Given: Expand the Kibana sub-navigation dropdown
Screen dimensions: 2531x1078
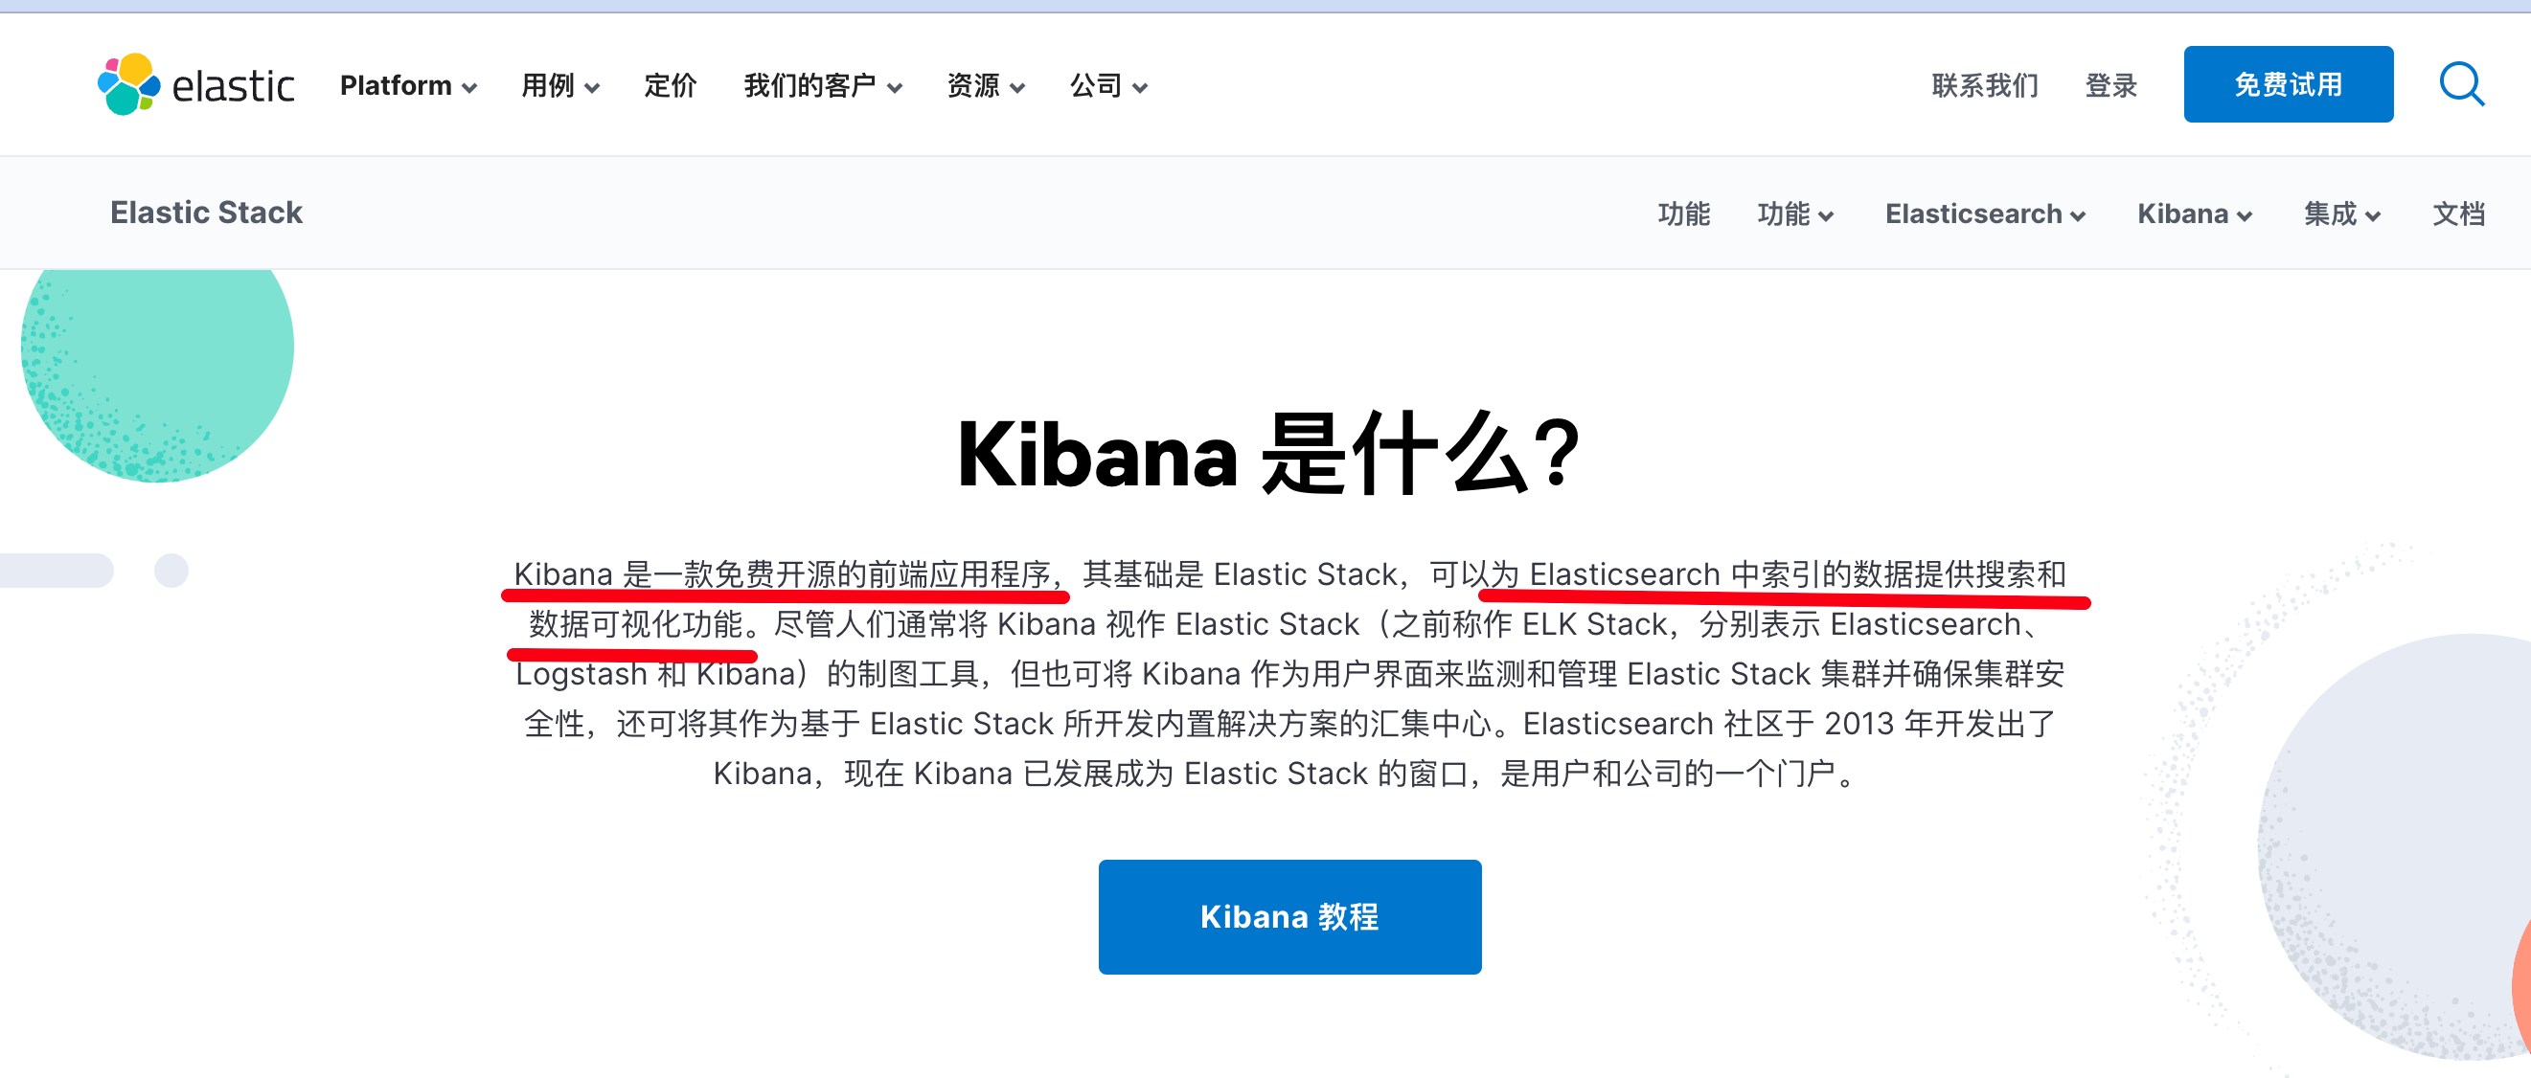Looking at the screenshot, I should coord(2194,214).
